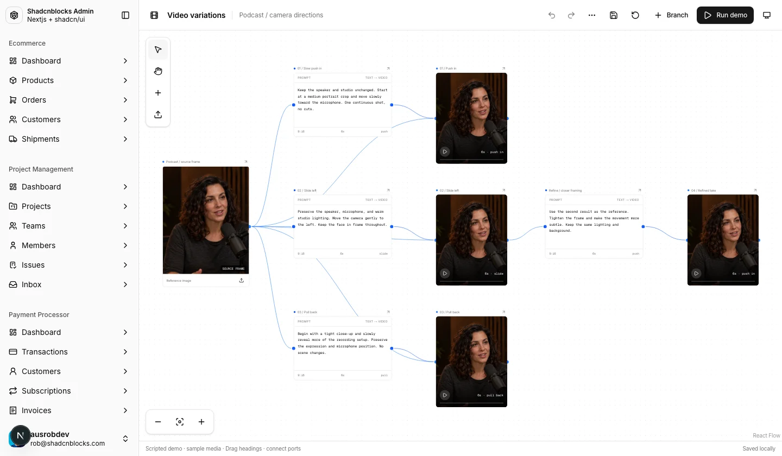This screenshot has width=782, height=456.
Task: Open the expand arrow on Refined take node
Action: [x=755, y=190]
